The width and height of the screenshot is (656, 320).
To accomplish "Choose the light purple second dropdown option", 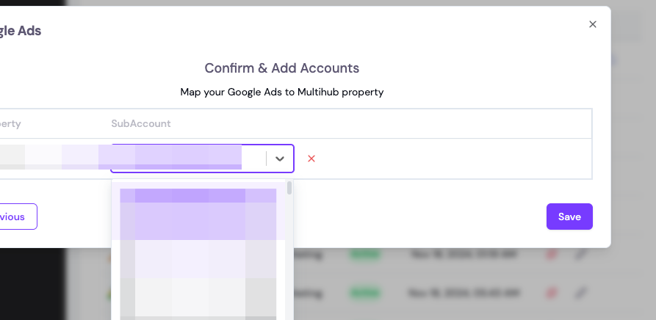I will pyautogui.click(x=198, y=259).
